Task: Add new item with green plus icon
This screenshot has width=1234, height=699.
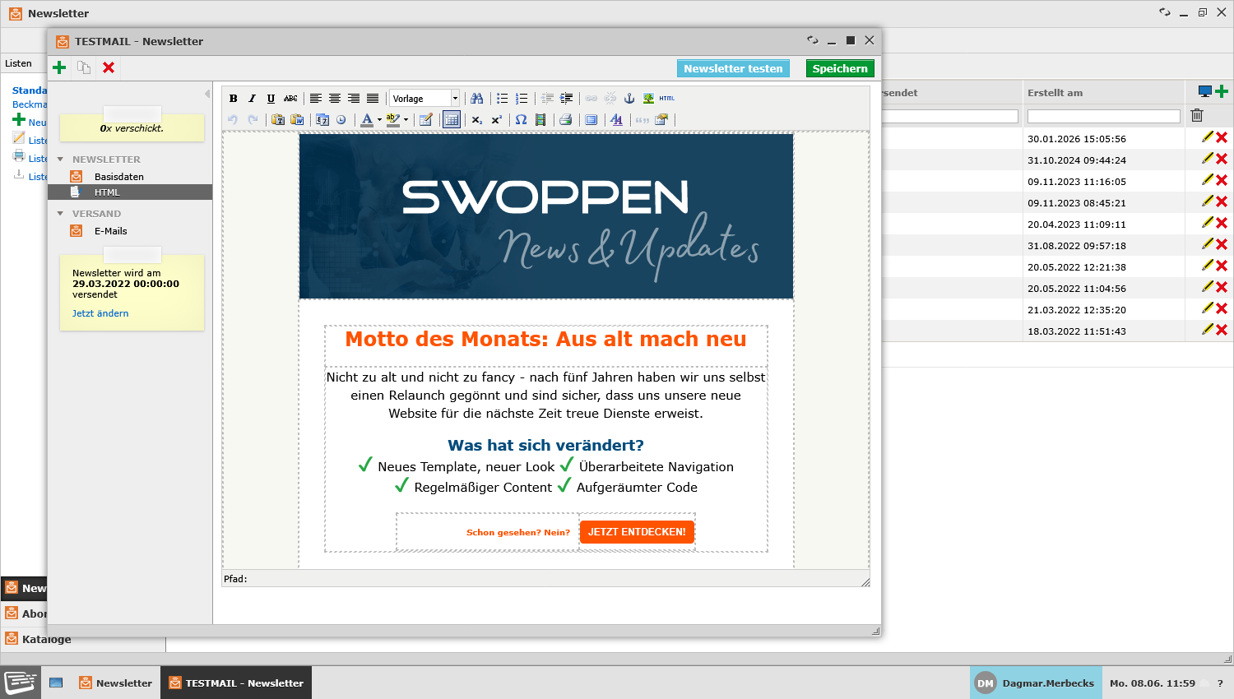Action: (59, 67)
